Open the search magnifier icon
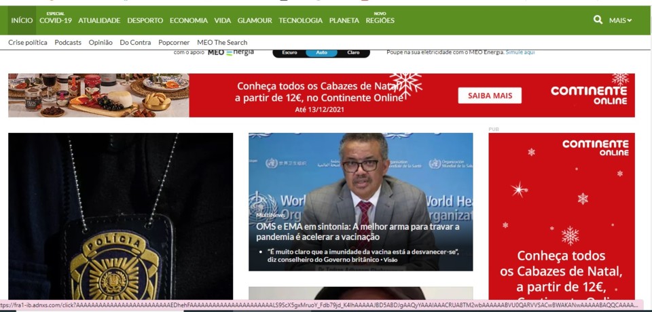This screenshot has width=652, height=312. pyautogui.click(x=598, y=20)
